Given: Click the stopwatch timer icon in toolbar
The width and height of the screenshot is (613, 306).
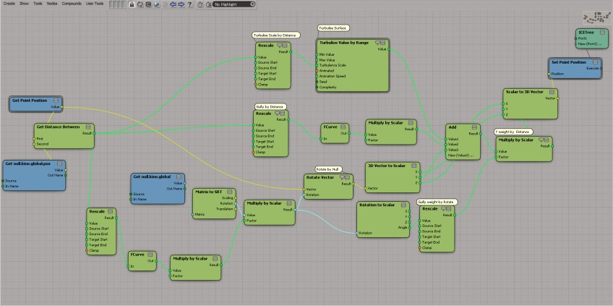Looking at the screenshot, I should pyautogui.click(x=200, y=4).
